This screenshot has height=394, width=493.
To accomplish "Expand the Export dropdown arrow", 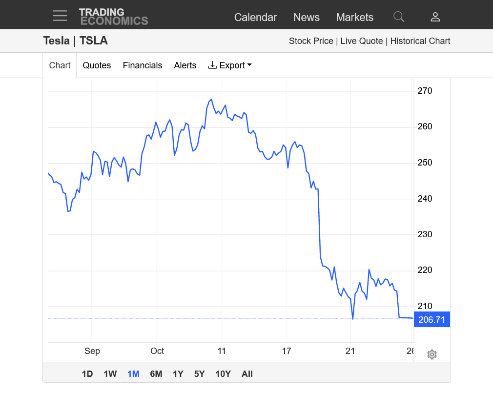I will (x=249, y=65).
